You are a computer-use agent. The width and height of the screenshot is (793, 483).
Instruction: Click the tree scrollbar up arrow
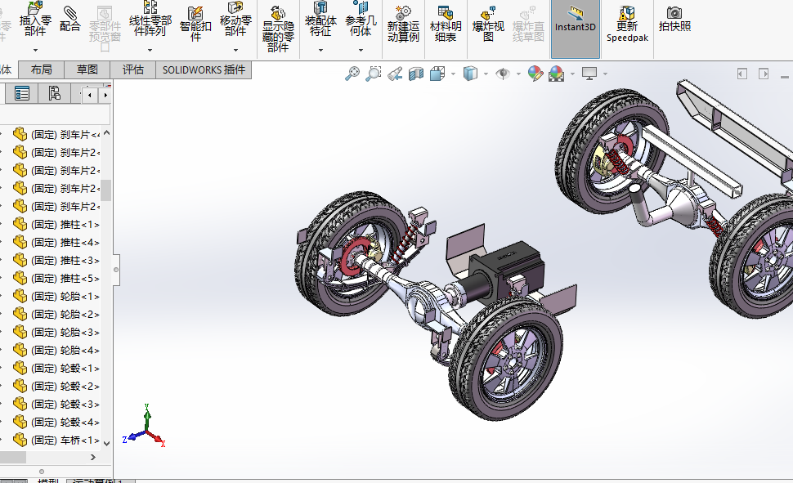point(107,133)
